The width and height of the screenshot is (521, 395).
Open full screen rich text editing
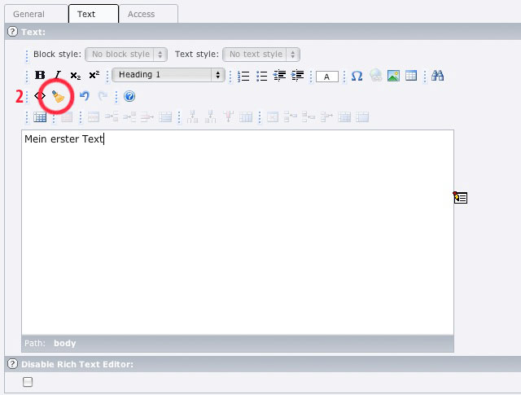460,197
